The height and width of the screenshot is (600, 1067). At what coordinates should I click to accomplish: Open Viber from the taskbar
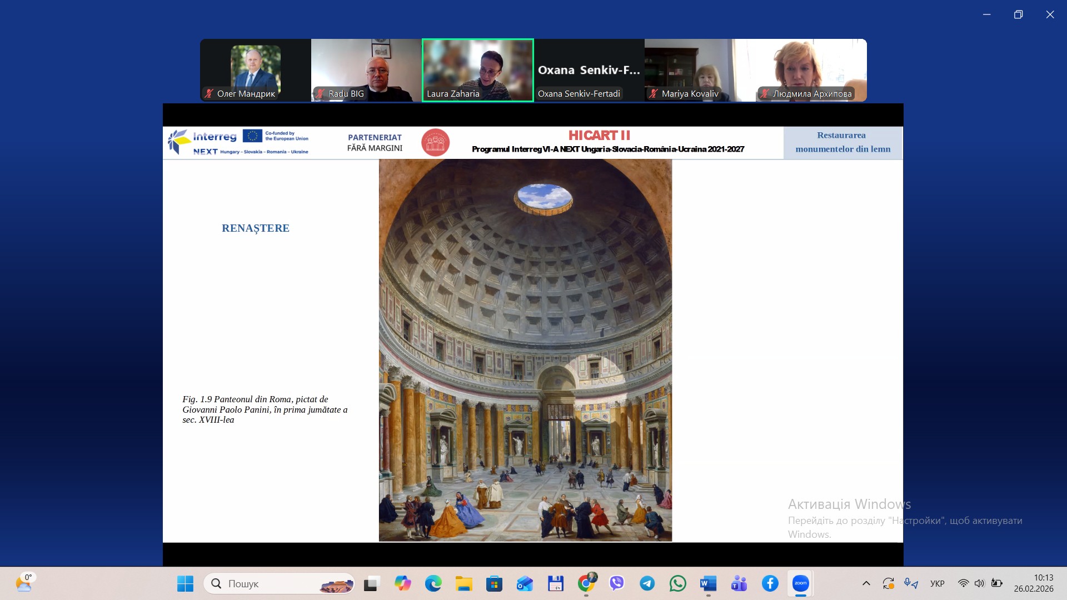pyautogui.click(x=616, y=583)
